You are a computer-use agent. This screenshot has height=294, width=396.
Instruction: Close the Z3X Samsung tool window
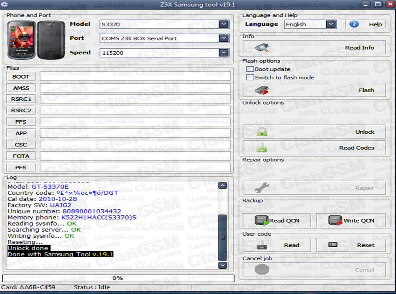pyautogui.click(x=390, y=4)
